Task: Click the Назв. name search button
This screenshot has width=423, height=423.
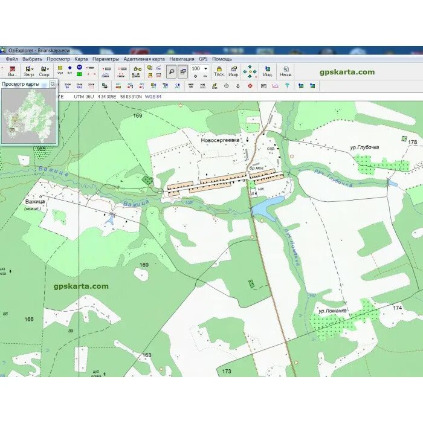Action: point(285,71)
